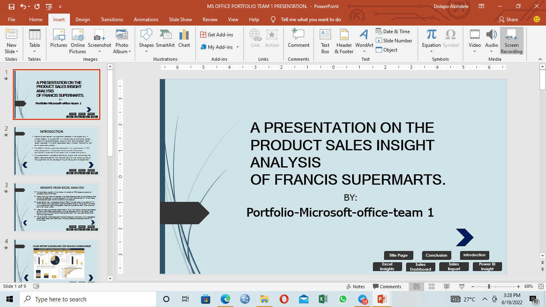
Task: Expand the Shapes dropdown gallery
Action: (x=146, y=52)
